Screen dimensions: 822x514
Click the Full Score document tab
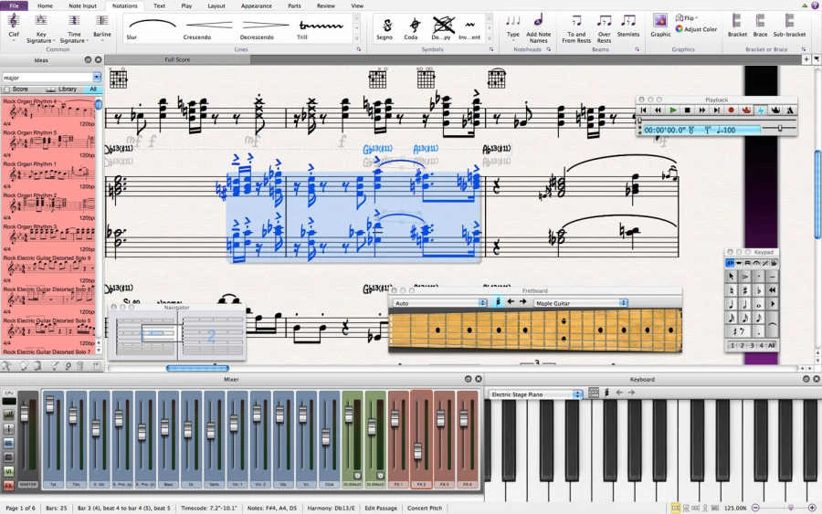click(177, 59)
